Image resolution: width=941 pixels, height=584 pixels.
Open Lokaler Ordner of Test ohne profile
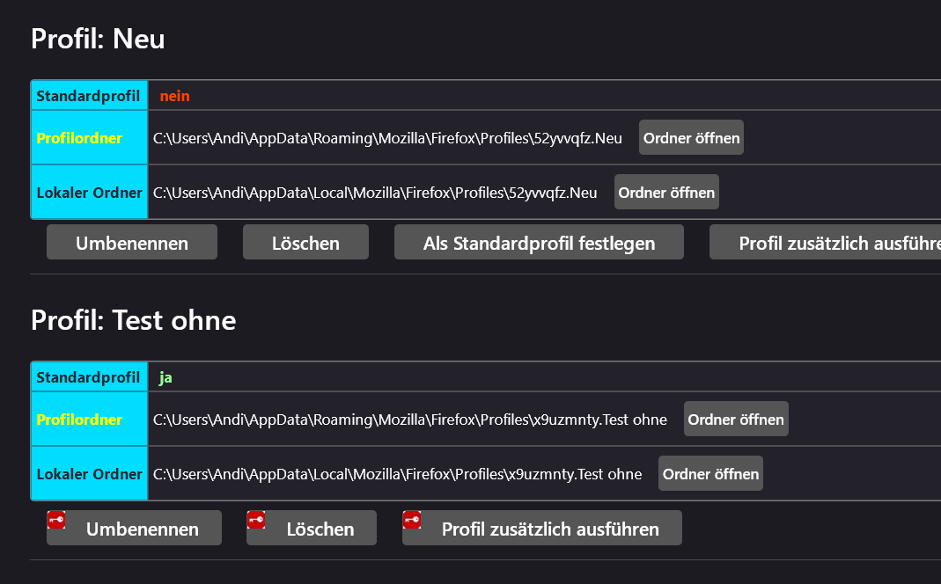(x=710, y=474)
